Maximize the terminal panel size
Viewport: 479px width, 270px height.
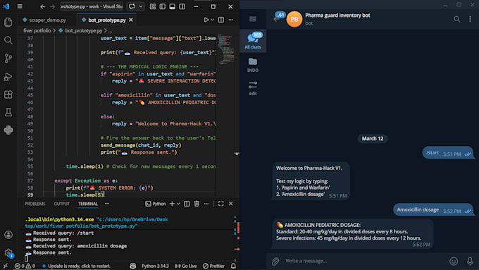coord(221,204)
